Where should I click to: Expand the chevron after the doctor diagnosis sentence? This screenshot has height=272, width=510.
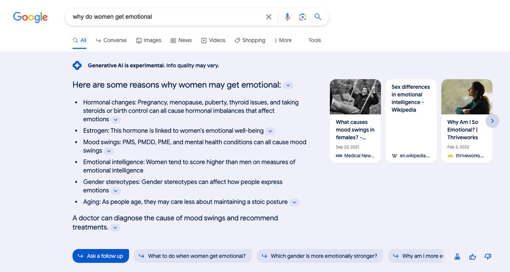pos(115,228)
